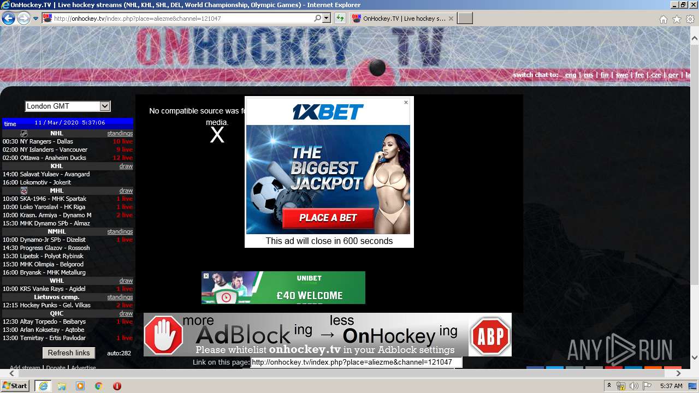Go back with the browser Back arrow
Screen dimensions: 699x393
8,19
